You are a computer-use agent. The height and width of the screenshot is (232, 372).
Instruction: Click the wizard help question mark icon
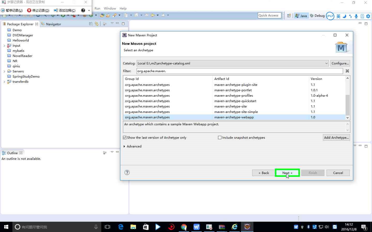[127, 172]
